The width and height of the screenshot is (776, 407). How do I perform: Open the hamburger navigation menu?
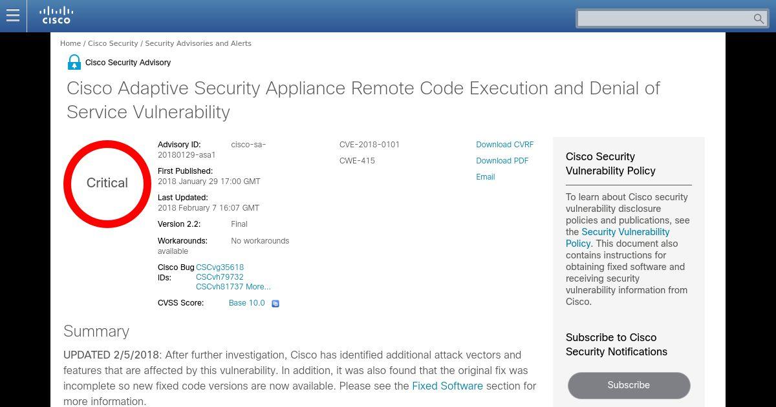(13, 15)
